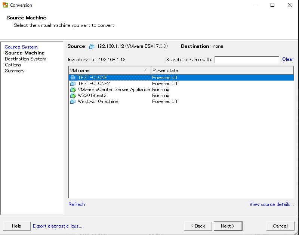Open the Help button
This screenshot has width=299, height=235.
tap(16, 226)
